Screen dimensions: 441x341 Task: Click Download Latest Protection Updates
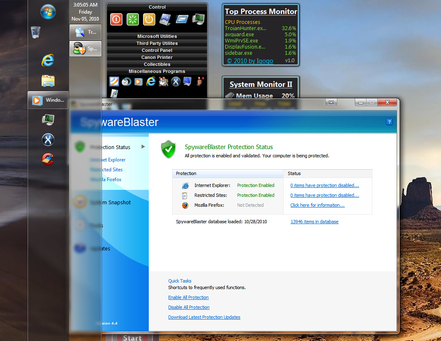tap(204, 317)
